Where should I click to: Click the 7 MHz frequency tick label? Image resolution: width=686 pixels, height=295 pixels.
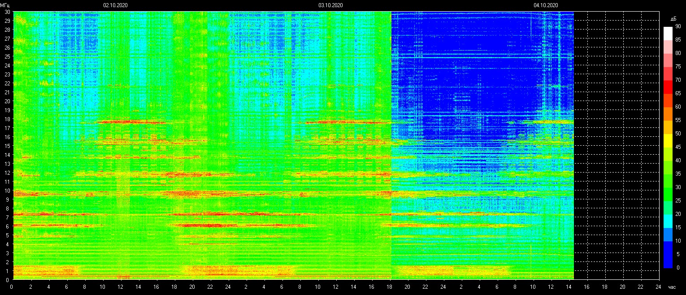[7, 217]
